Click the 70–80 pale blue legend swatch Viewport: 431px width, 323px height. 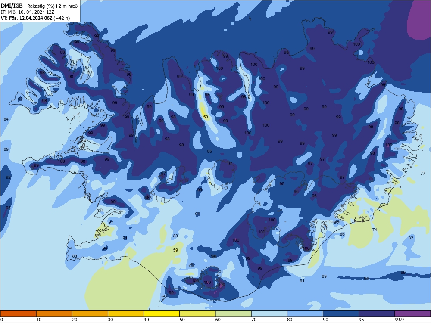click(x=269, y=314)
